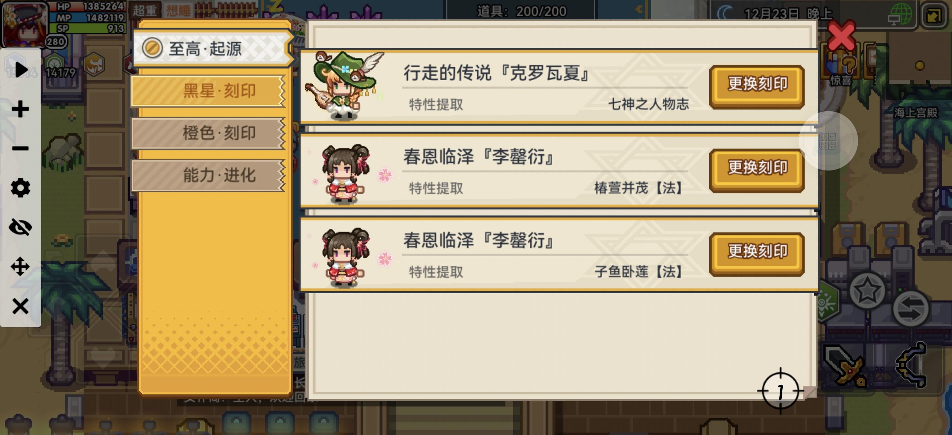The height and width of the screenshot is (435, 952).
Task: Dismiss the side toolbar with the X icon
Action: coord(20,306)
